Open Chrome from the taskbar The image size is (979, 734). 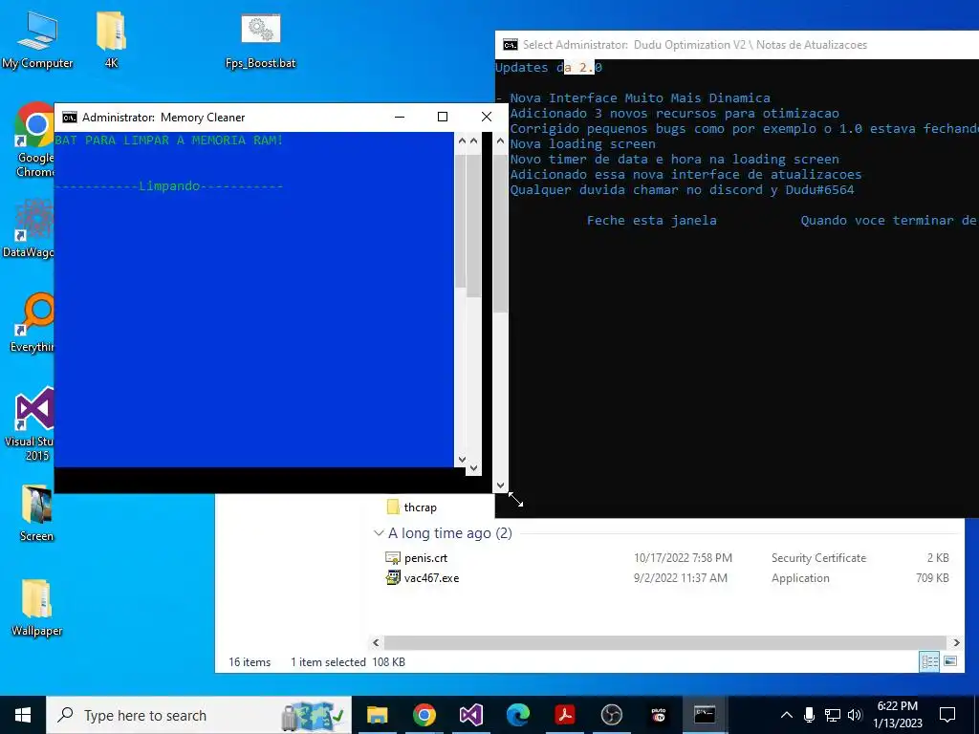(424, 715)
